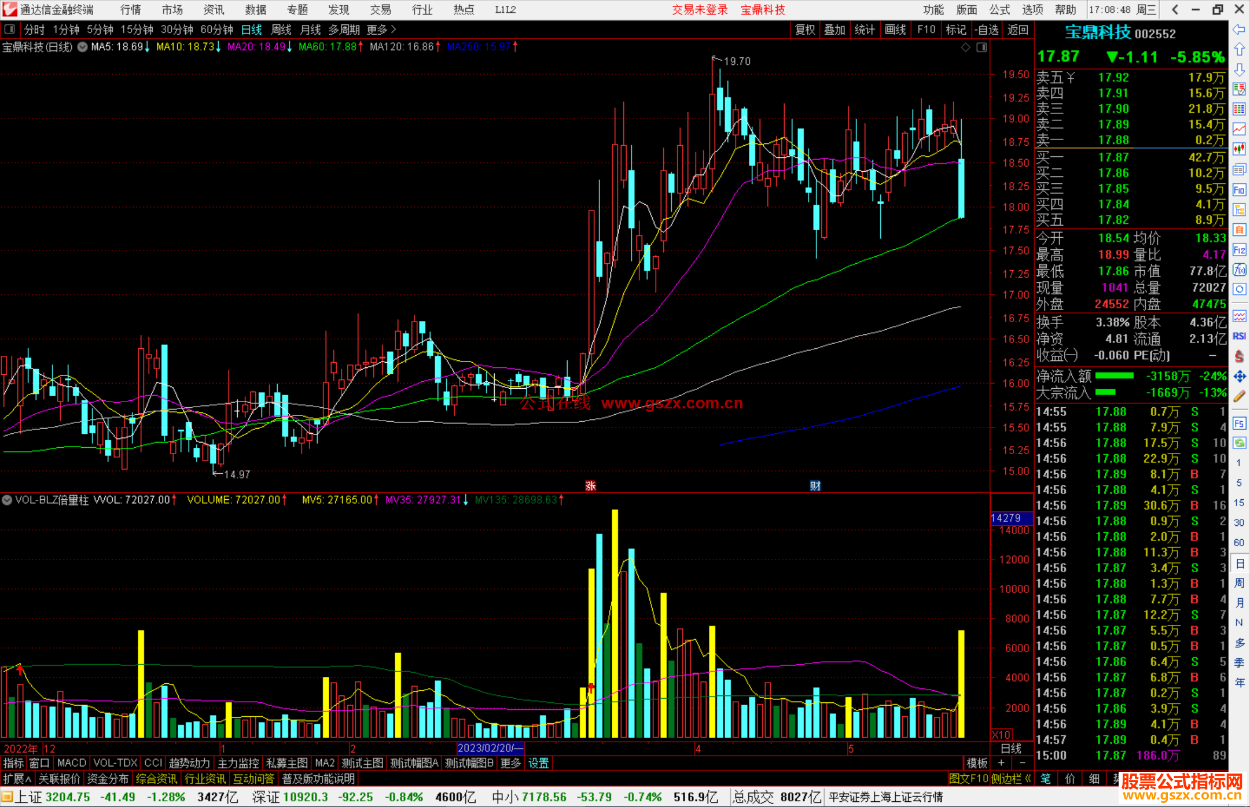Image resolution: width=1250 pixels, height=807 pixels.
Task: Click the green refresh sidebar icon
Action: click(1239, 443)
